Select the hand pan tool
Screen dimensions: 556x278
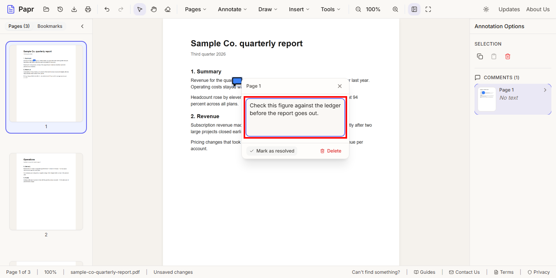154,9
